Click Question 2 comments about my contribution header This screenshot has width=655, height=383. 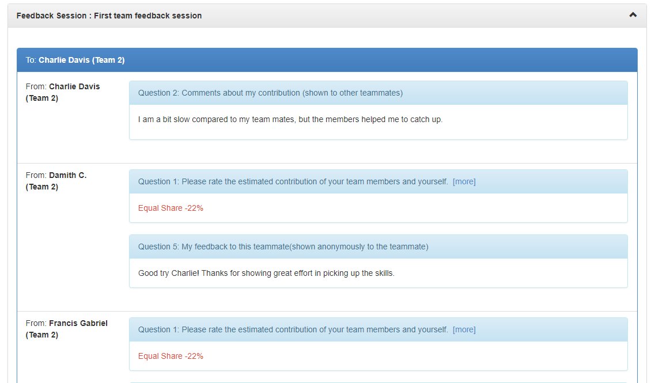click(378, 93)
